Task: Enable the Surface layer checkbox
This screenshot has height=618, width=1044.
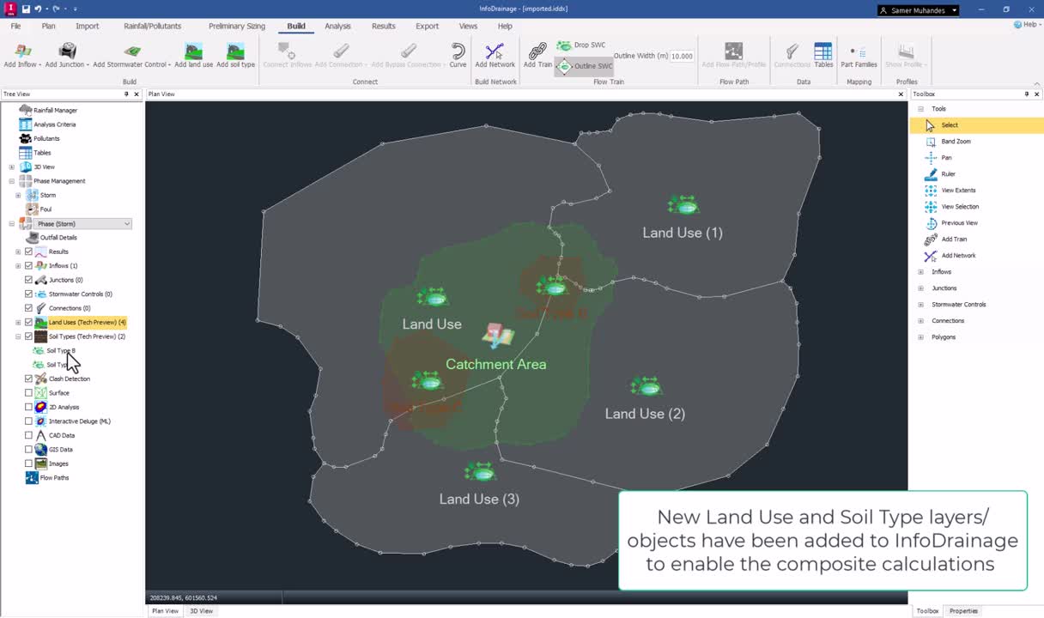Action: click(x=28, y=393)
